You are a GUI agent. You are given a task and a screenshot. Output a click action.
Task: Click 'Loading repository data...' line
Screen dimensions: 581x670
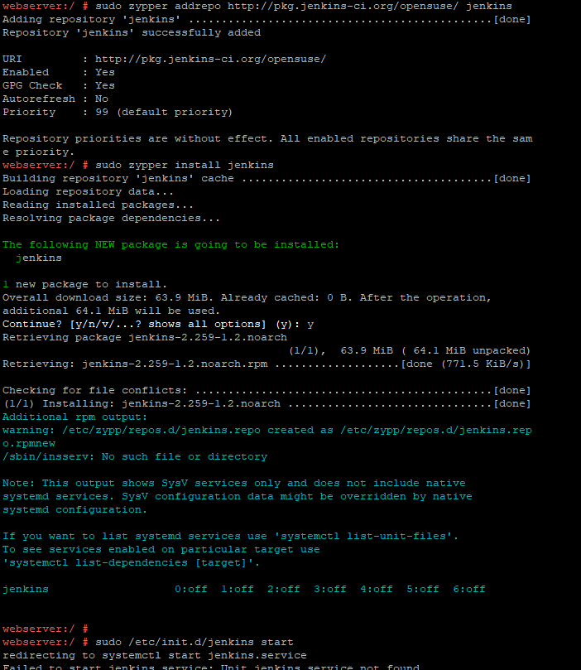click(88, 191)
